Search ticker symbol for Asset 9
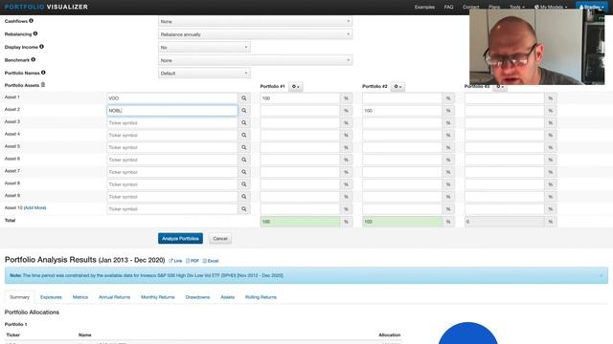The width and height of the screenshot is (613, 344). tap(244, 197)
